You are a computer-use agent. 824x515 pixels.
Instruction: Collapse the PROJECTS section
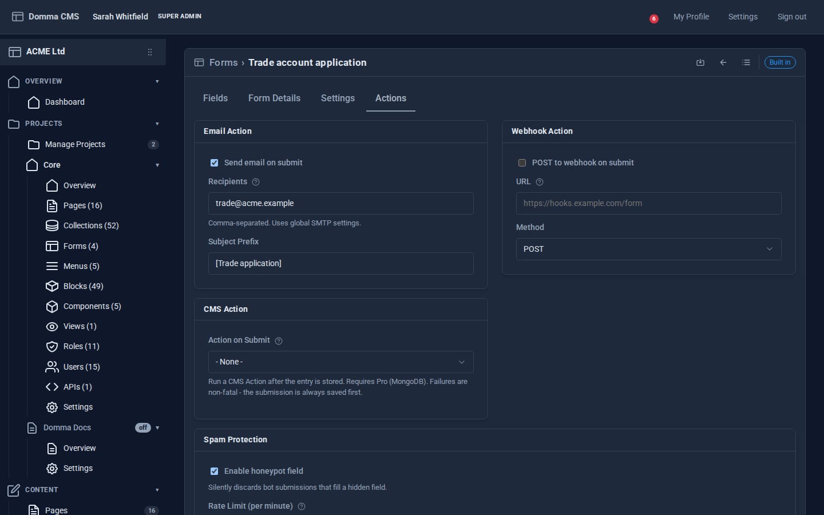tap(157, 124)
